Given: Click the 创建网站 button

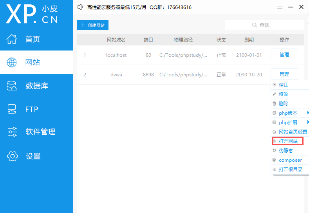Looking at the screenshot, I should tap(92, 25).
